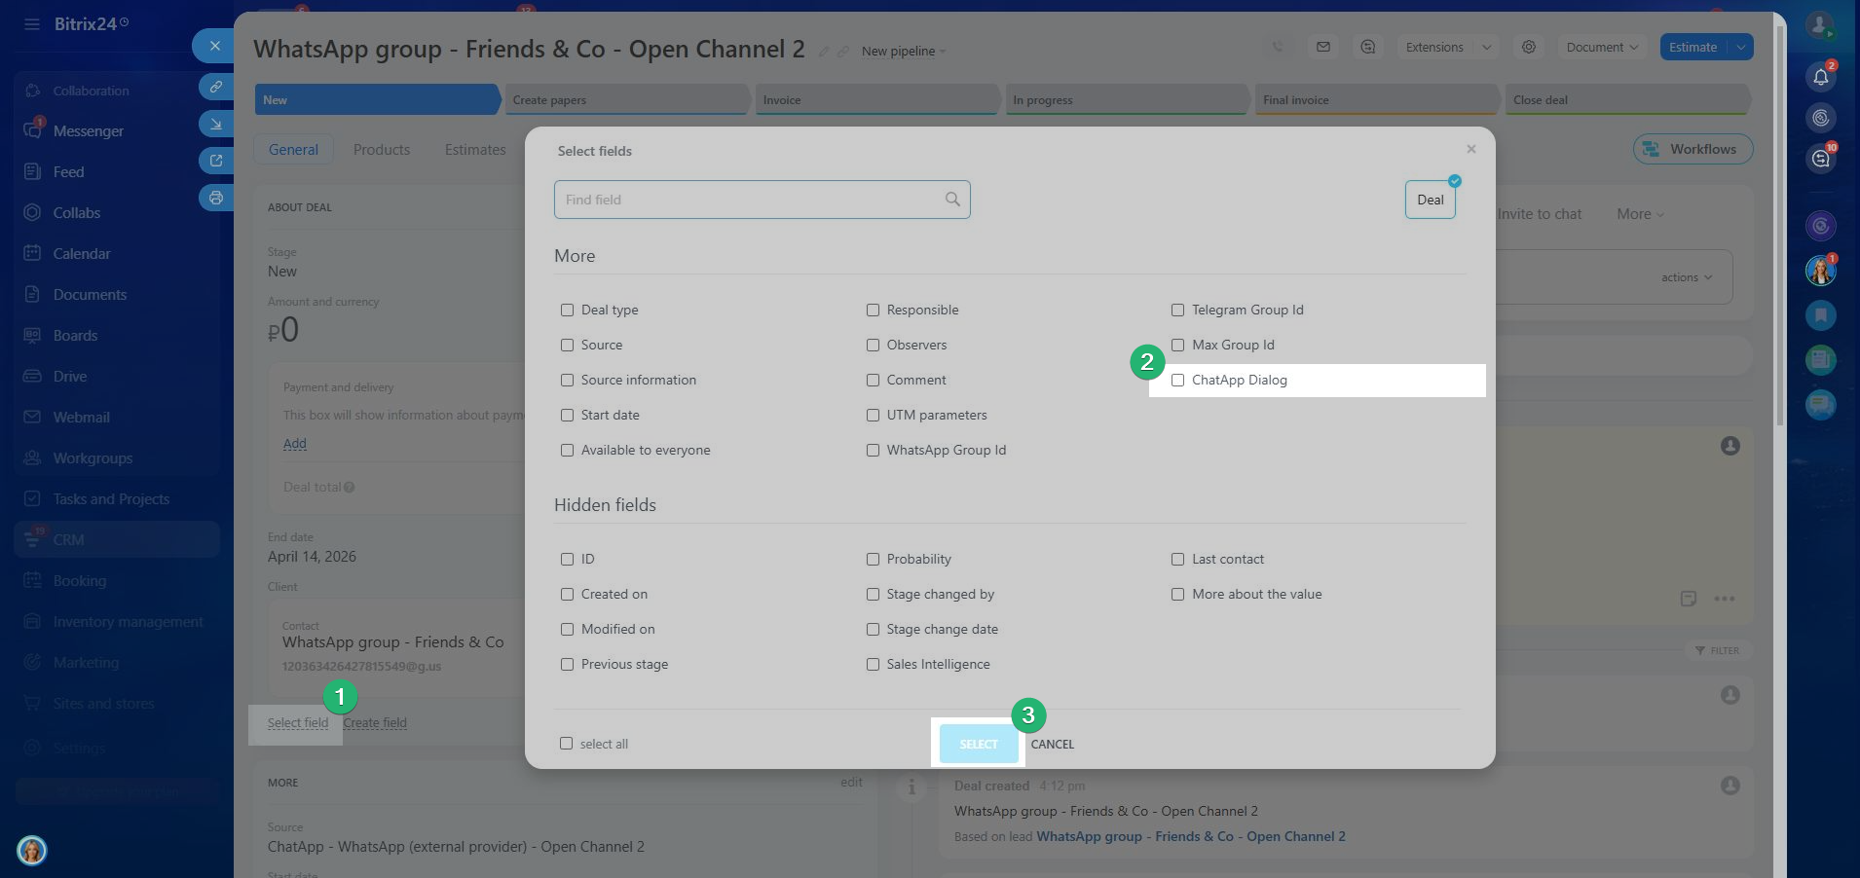
Task: Close the Select fields dialog
Action: tap(1470, 149)
